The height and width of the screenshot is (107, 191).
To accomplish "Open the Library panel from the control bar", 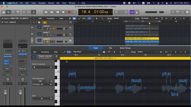I will pos(4,12).
